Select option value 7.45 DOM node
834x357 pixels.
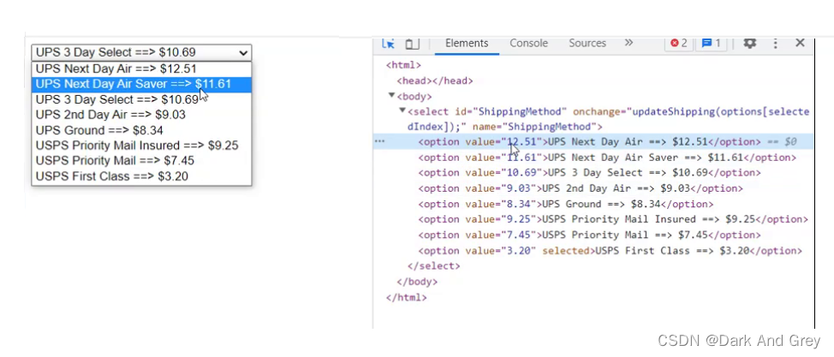[x=589, y=235]
